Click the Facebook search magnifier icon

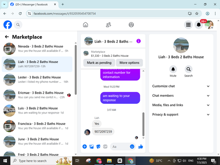[x=18, y=25]
